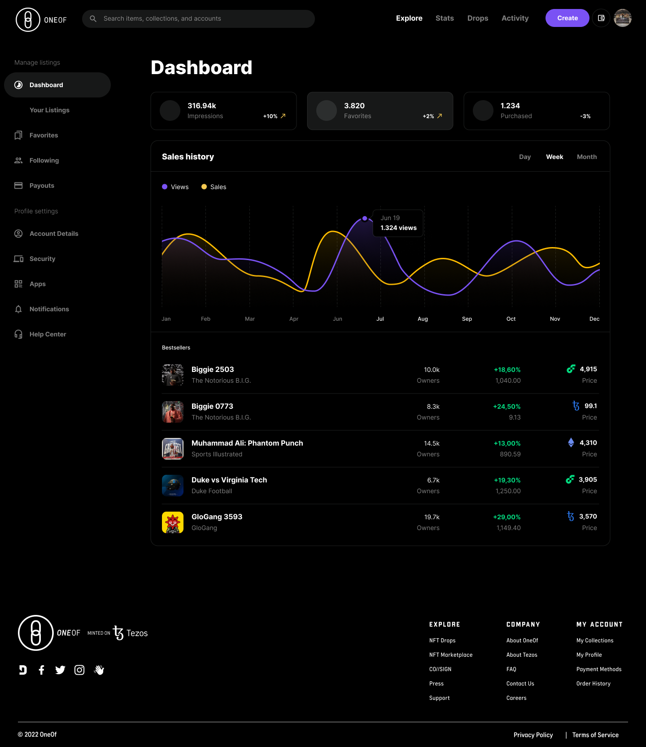Open the Facebook icon in footer
646x747 pixels.
[x=41, y=670]
